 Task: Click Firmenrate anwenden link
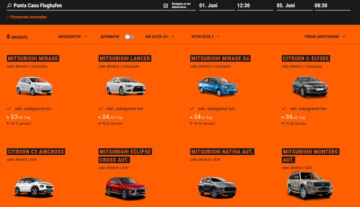tap(28, 17)
